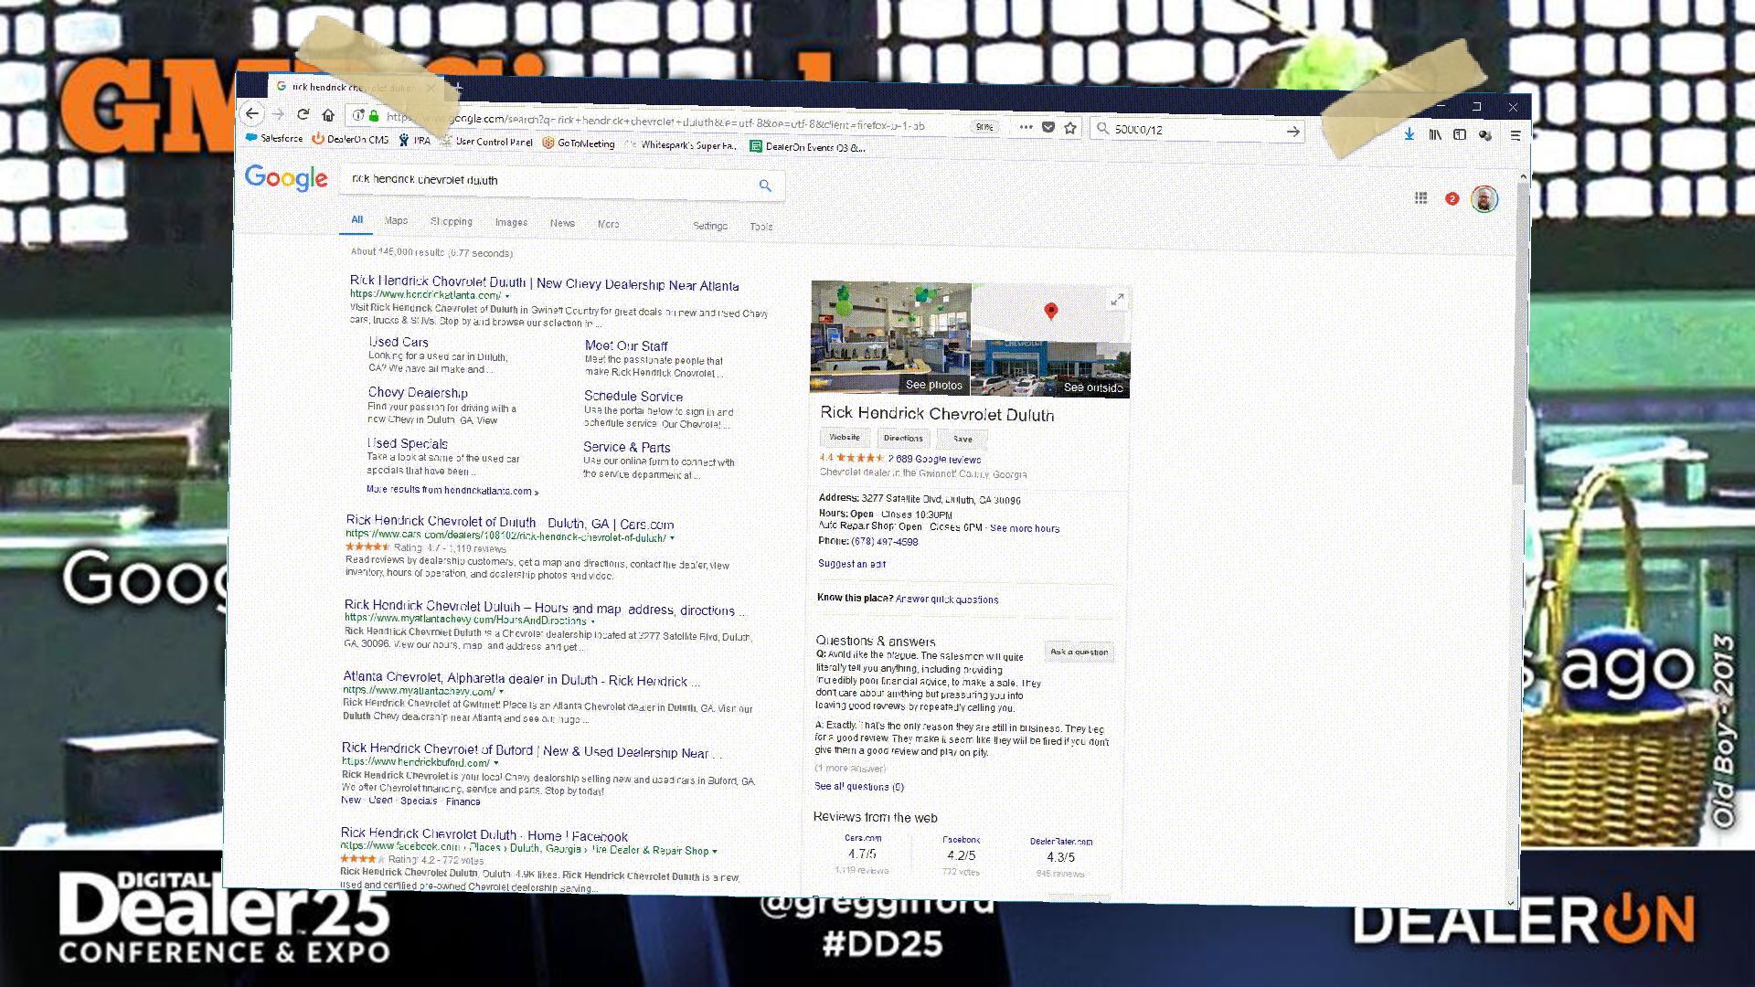
Task: Expand arrow after Car Dealer & Repair Shop
Action: point(715,852)
